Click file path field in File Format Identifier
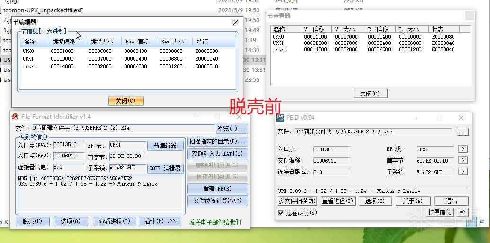The image size is (490, 243). pos(124,128)
